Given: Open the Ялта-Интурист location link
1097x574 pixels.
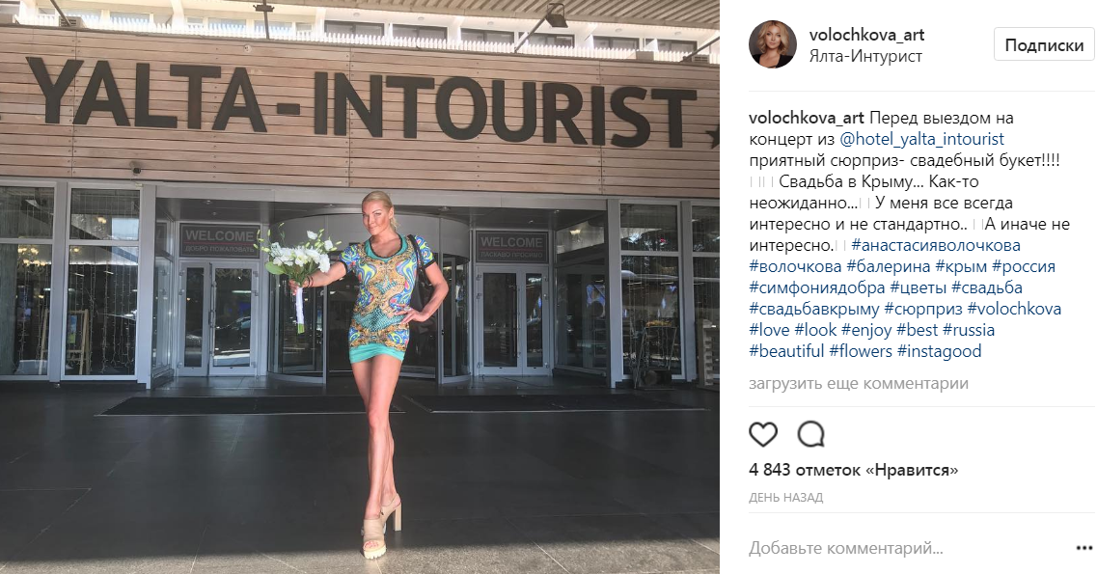Looking at the screenshot, I should [865, 56].
